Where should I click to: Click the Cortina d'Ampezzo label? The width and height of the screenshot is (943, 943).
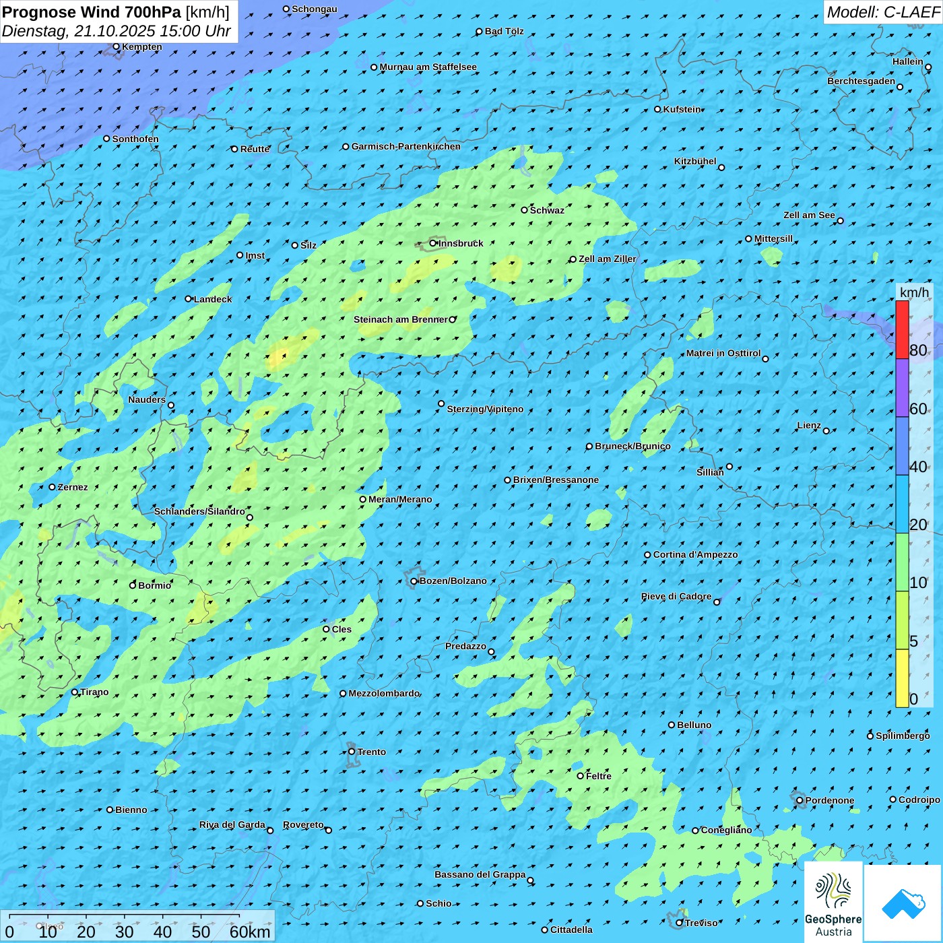coord(696,554)
